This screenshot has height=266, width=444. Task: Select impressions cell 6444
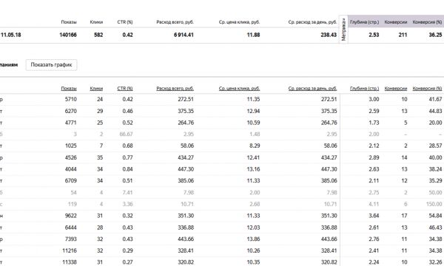(x=71, y=228)
